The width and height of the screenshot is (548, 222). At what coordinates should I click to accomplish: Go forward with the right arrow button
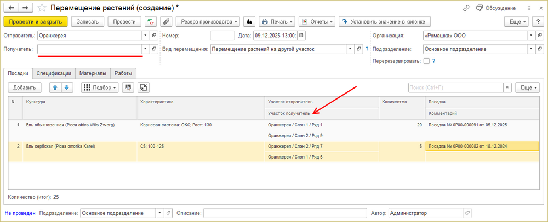tap(25, 7)
